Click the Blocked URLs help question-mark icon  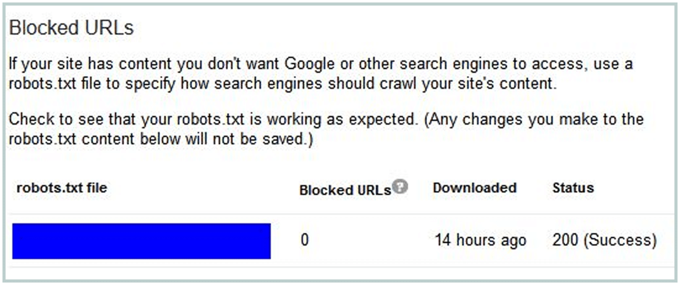[400, 186]
